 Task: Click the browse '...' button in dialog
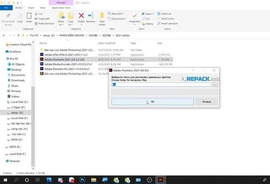click(215, 85)
